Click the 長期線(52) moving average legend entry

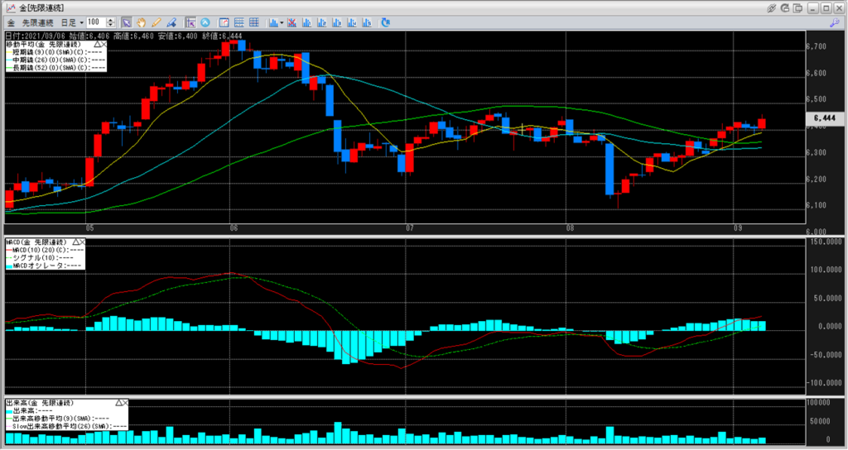(55, 68)
